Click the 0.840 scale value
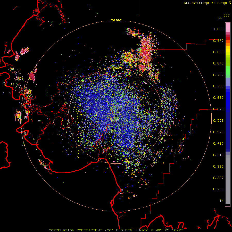This screenshot has width=232, height=232. pos(218,63)
